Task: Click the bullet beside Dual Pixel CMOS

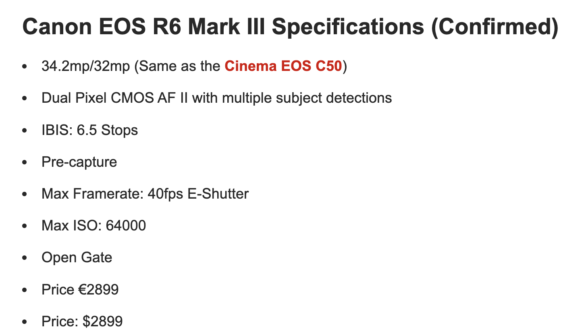Action: (x=25, y=99)
